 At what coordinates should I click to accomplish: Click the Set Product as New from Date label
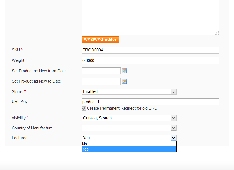(x=39, y=71)
